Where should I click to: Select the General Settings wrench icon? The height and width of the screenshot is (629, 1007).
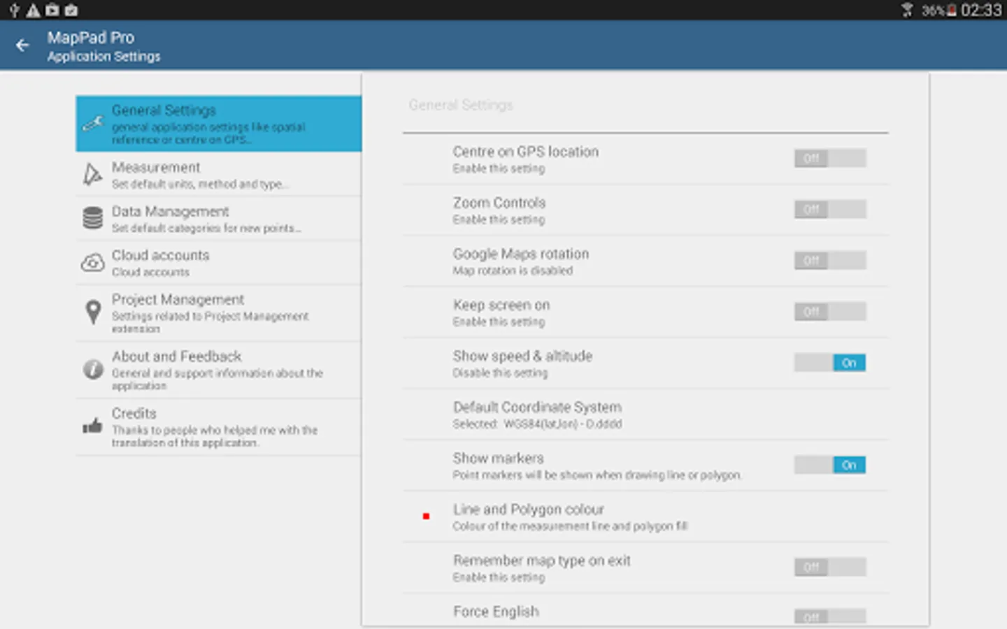[x=93, y=124]
